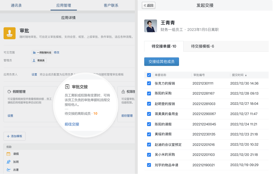The image size is (273, 174).
Task: Click the 一湾智慧科技 folder icon
Action: coord(34,52)
